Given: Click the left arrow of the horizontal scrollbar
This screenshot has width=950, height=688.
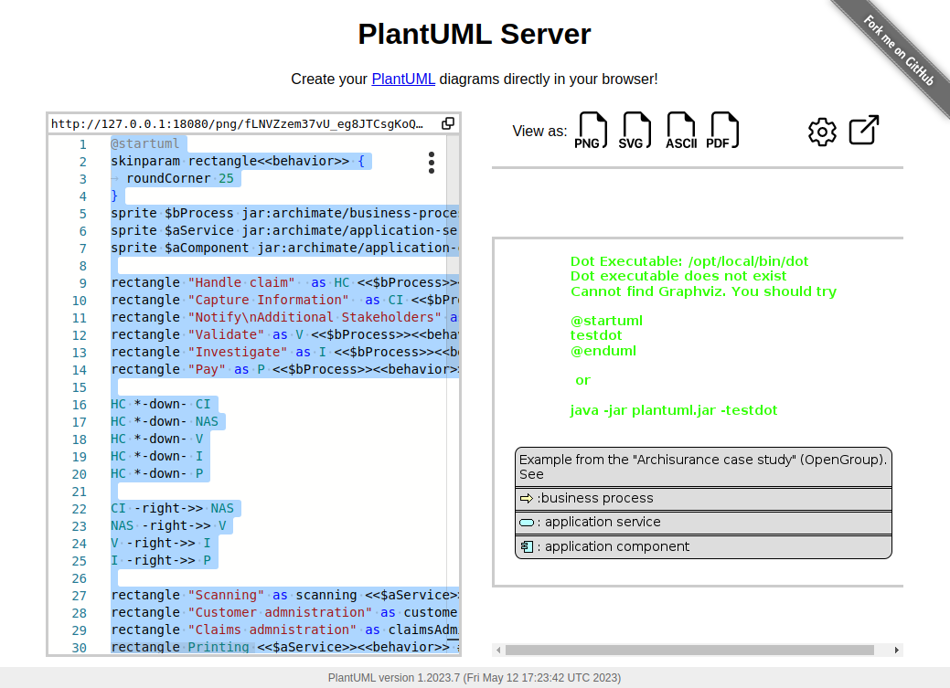Looking at the screenshot, I should tap(497, 650).
